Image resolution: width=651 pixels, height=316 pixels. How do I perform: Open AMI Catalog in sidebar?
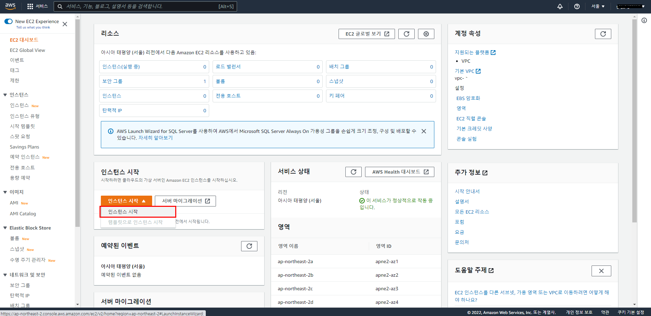(23, 214)
